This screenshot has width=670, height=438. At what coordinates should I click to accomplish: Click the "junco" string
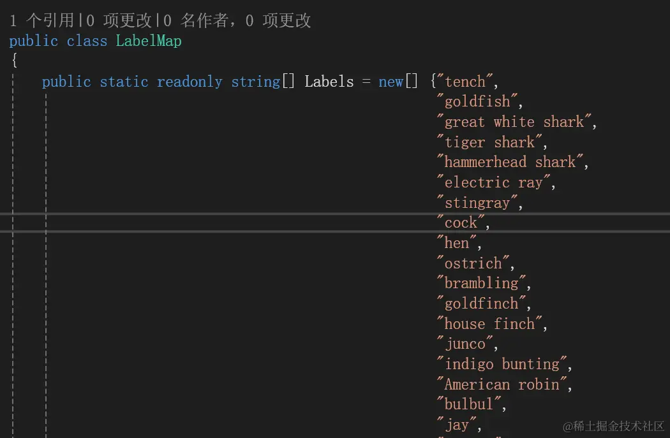coord(465,344)
